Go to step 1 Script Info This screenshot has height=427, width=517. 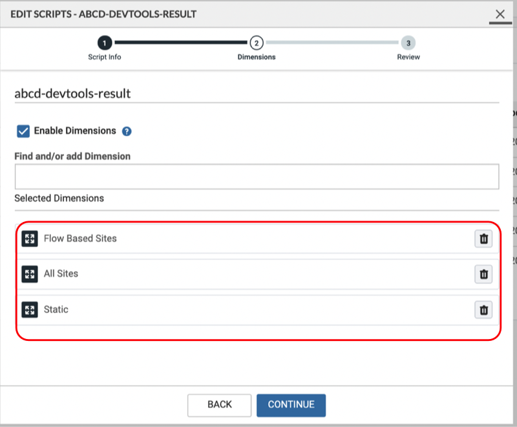(x=105, y=43)
